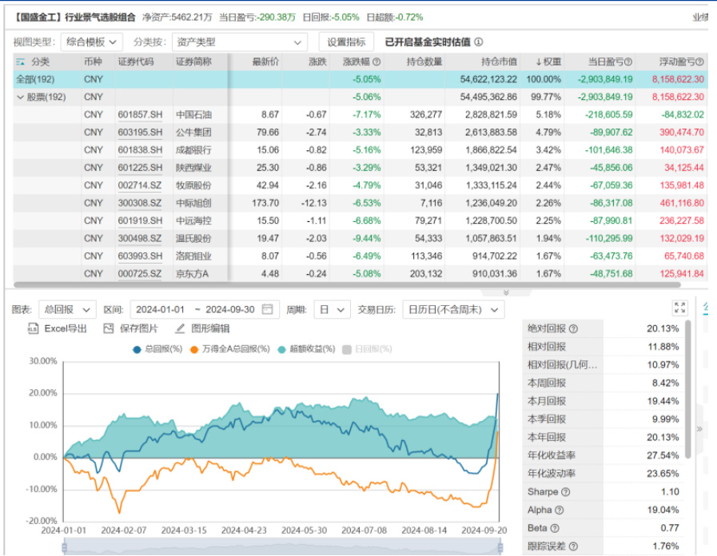The width and height of the screenshot is (717, 556).
Task: Click the Excel导出 export icon
Action: click(x=34, y=328)
